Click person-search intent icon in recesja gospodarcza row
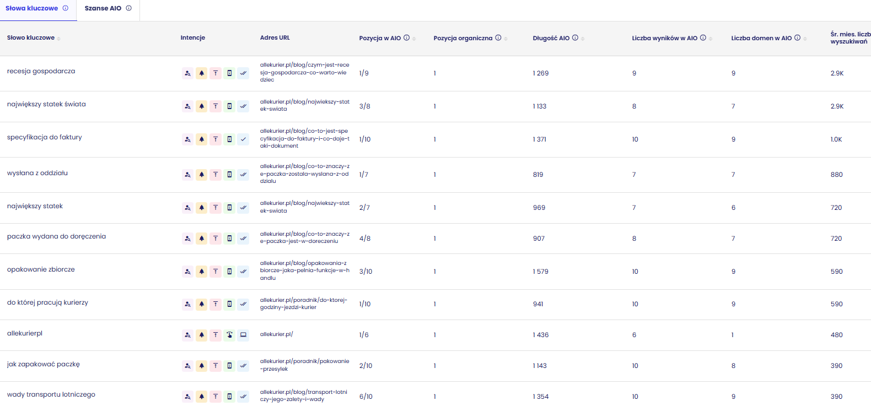This screenshot has height=406, width=871. pos(187,73)
